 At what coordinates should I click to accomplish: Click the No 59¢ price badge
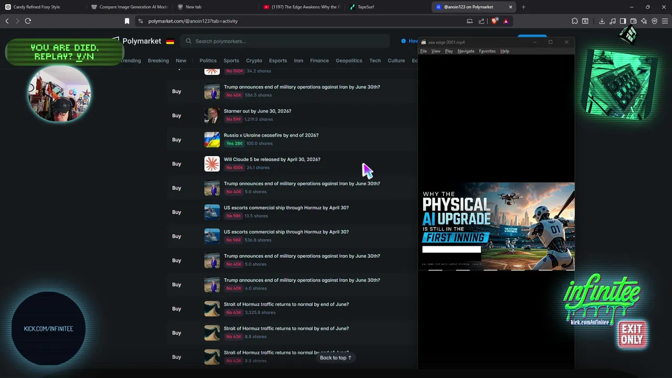coord(234,119)
